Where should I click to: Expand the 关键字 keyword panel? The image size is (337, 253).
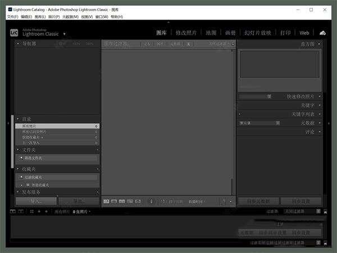click(320, 105)
